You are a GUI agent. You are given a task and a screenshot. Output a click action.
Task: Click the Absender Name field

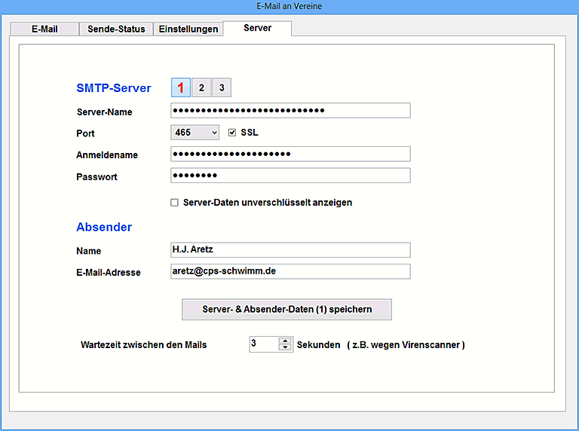290,250
